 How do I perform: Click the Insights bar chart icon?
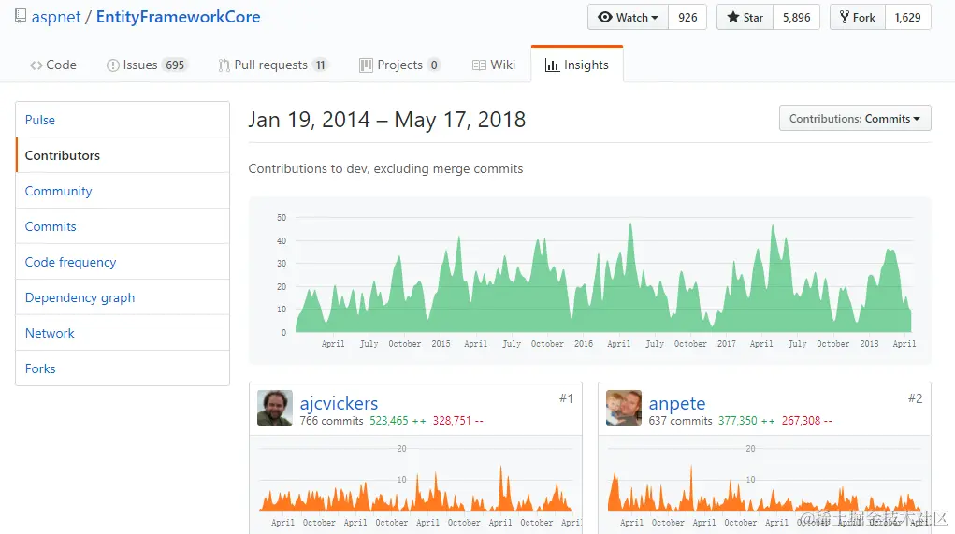[x=552, y=65]
